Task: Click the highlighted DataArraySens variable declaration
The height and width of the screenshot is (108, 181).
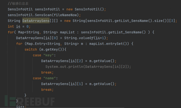Action: coord(36,21)
